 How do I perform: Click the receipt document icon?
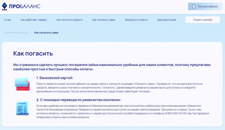pos(22,108)
